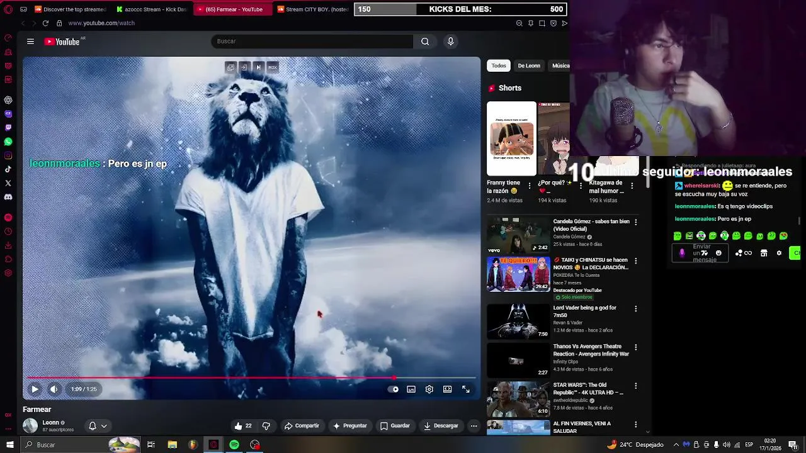Go to YouTube home via logo
The height and width of the screenshot is (453, 806).
point(62,42)
